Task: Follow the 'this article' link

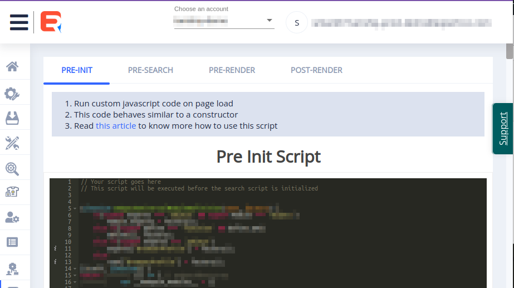Action: (116, 126)
